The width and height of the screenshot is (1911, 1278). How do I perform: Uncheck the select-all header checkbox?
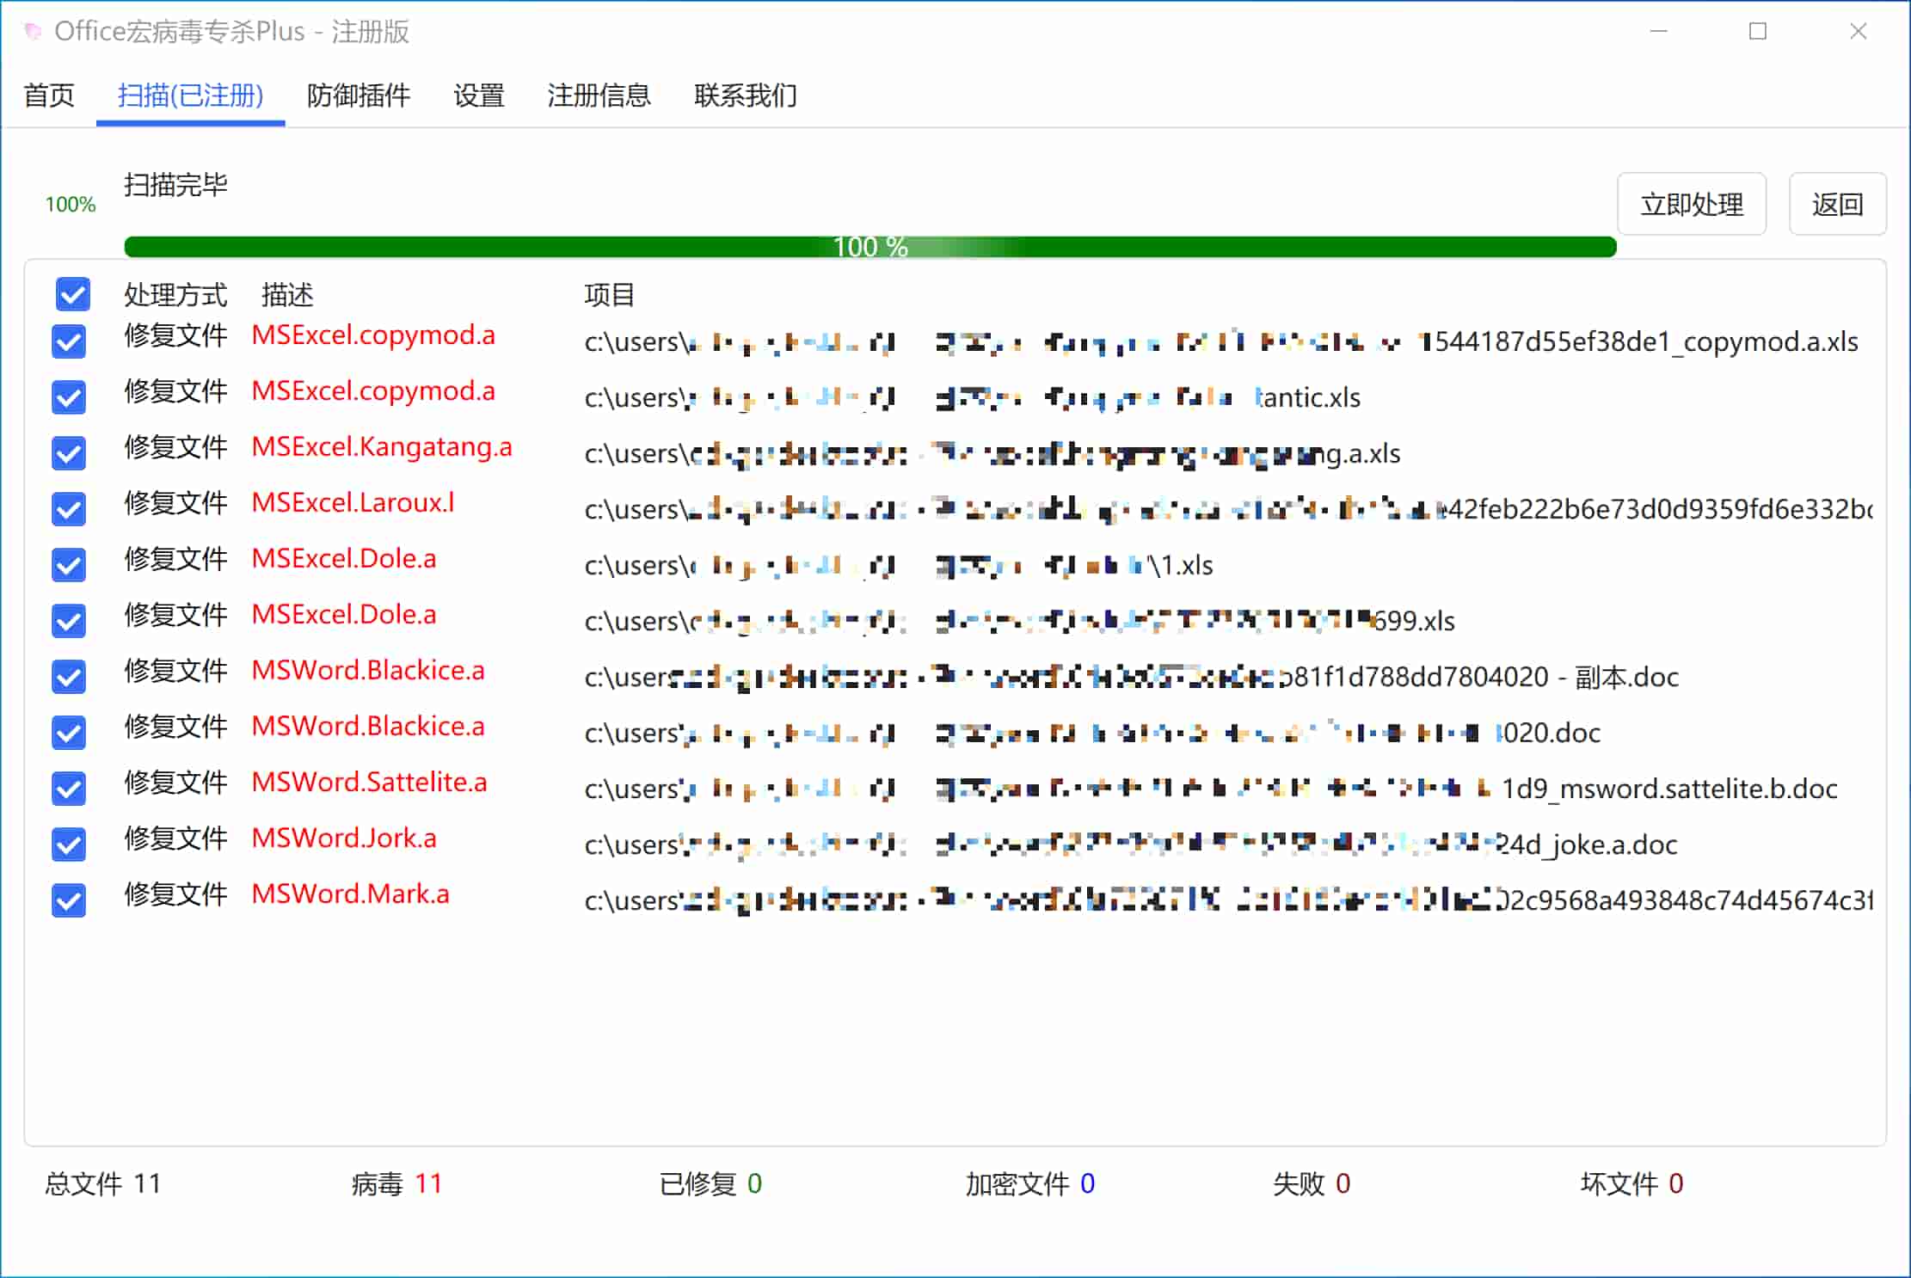coord(72,294)
